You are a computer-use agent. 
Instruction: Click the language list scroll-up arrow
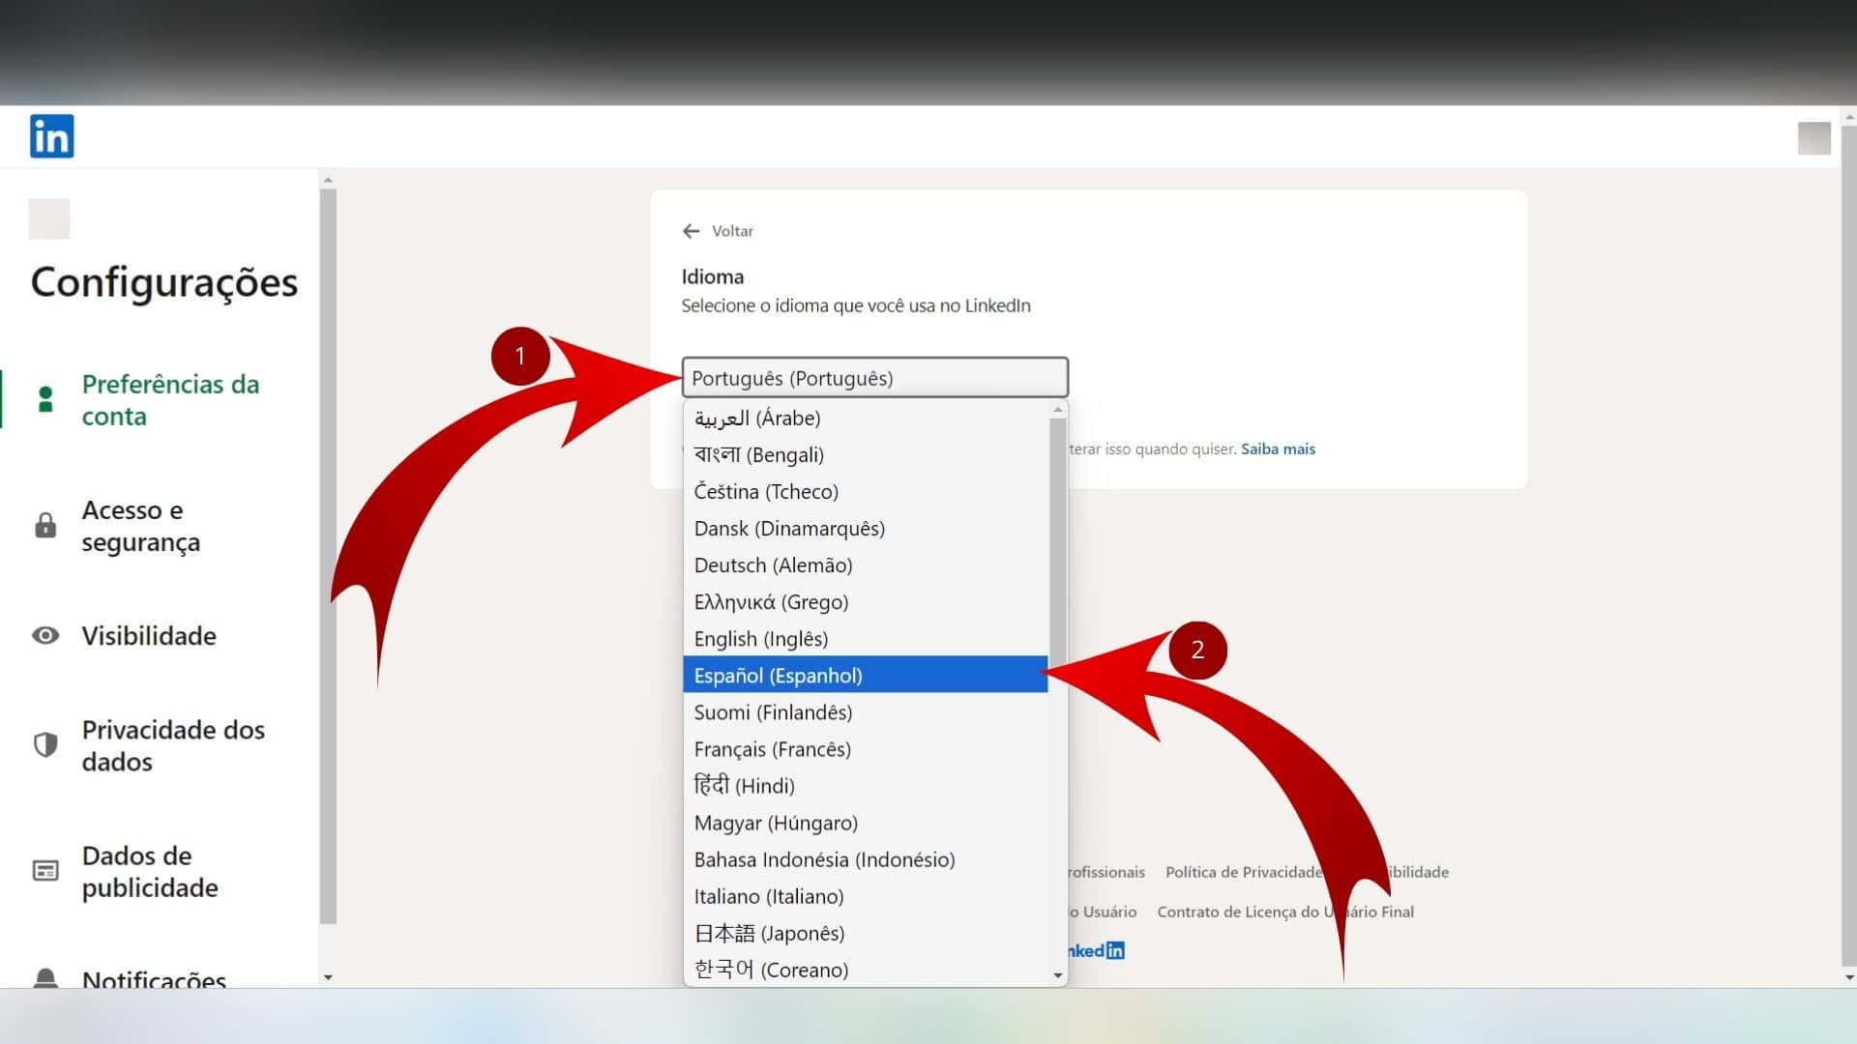(x=1058, y=410)
